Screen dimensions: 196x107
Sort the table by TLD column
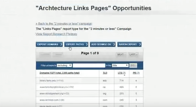click(x=105, y=73)
